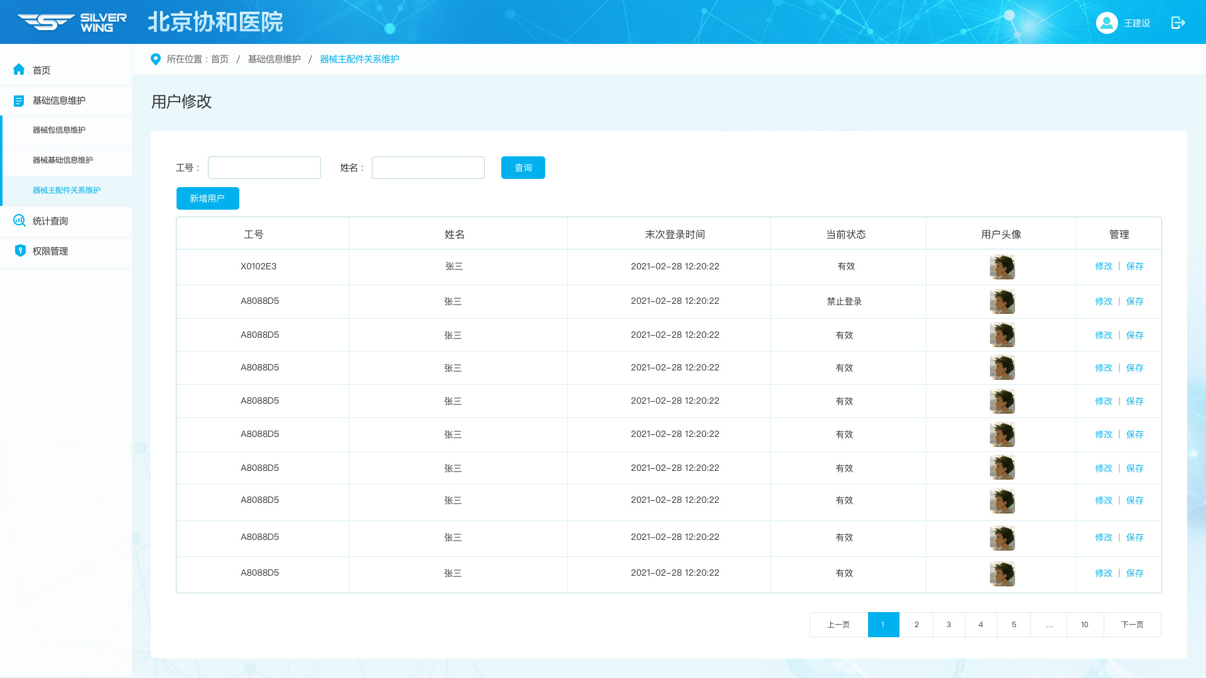
Task: Focus the 工号 input field
Action: [x=264, y=168]
